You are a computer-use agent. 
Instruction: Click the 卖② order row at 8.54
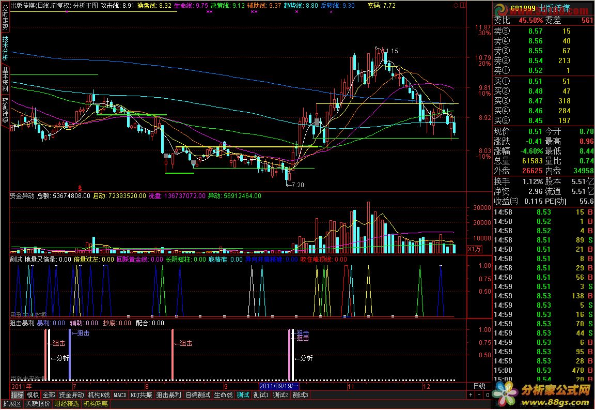pos(543,61)
